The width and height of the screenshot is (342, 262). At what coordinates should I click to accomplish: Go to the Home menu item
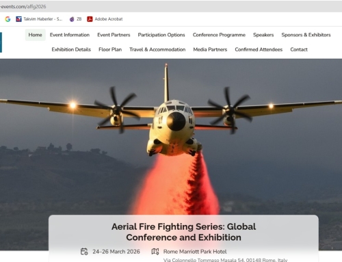coord(35,35)
